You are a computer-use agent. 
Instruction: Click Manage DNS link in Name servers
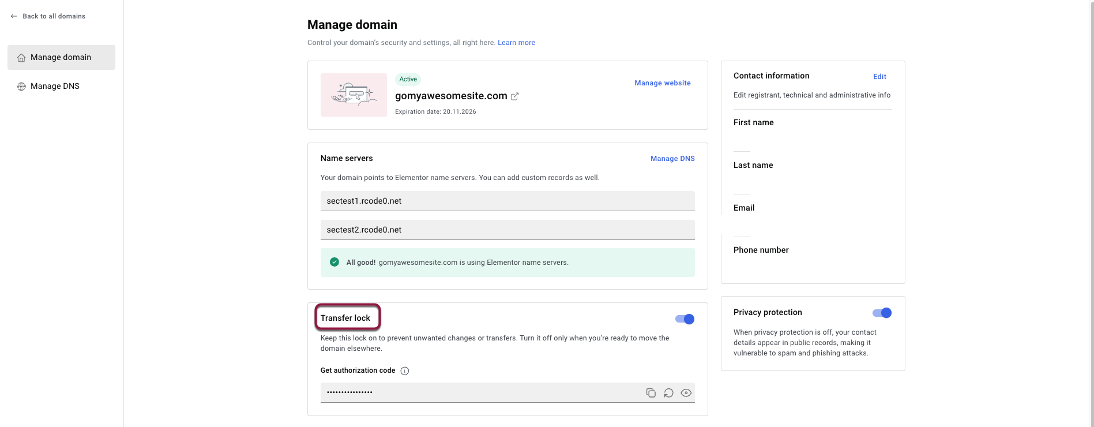click(672, 159)
